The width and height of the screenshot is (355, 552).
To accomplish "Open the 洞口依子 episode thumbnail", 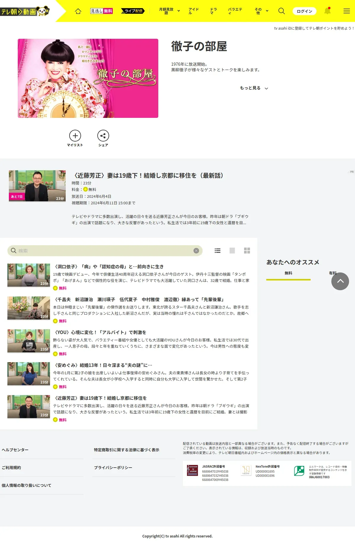I will (29, 275).
